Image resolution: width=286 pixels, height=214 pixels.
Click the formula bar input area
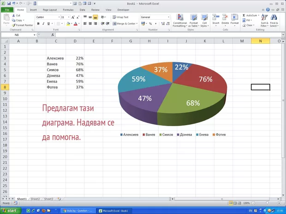[x=169, y=35]
